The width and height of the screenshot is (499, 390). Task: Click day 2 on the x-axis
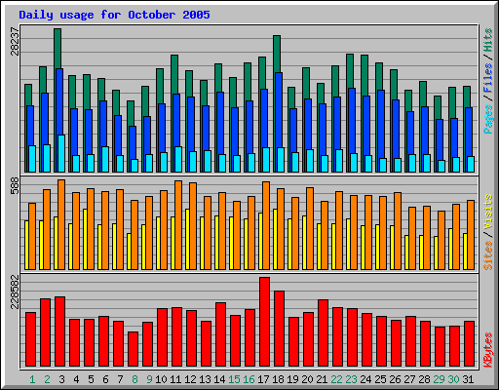coord(47,379)
